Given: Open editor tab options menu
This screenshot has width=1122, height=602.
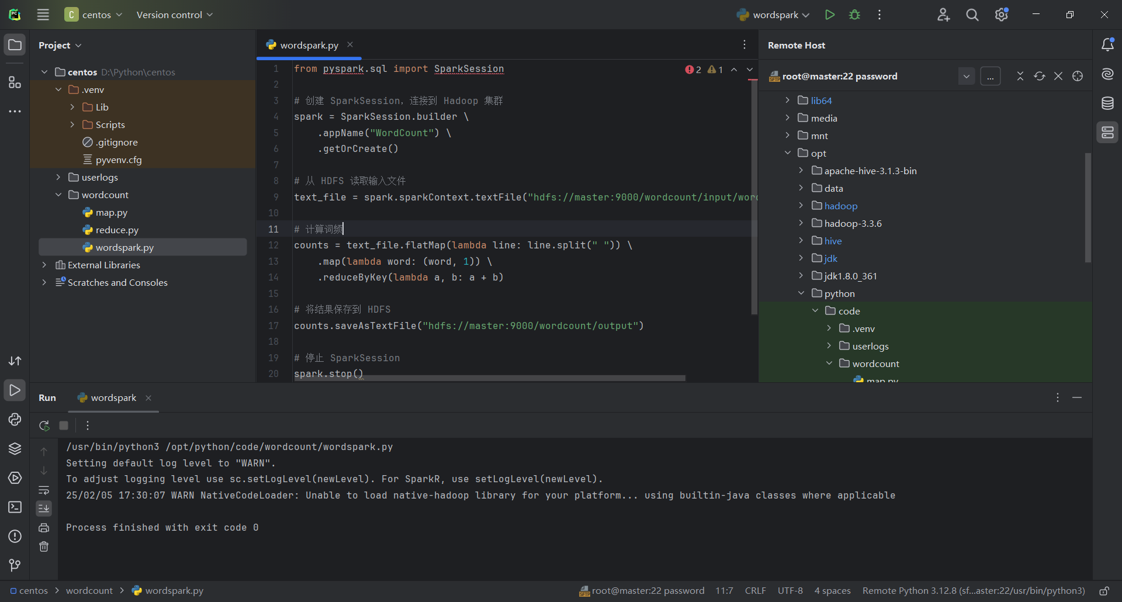Looking at the screenshot, I should (744, 45).
